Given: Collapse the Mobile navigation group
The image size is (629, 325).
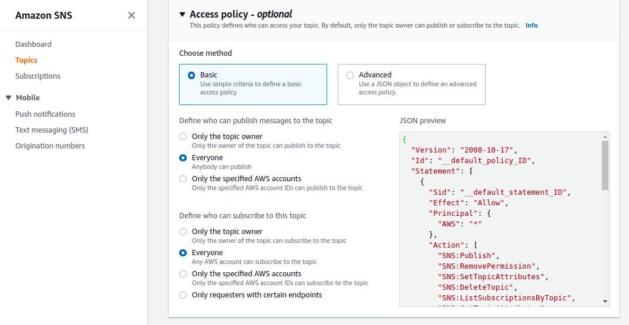Looking at the screenshot, I should coord(9,98).
